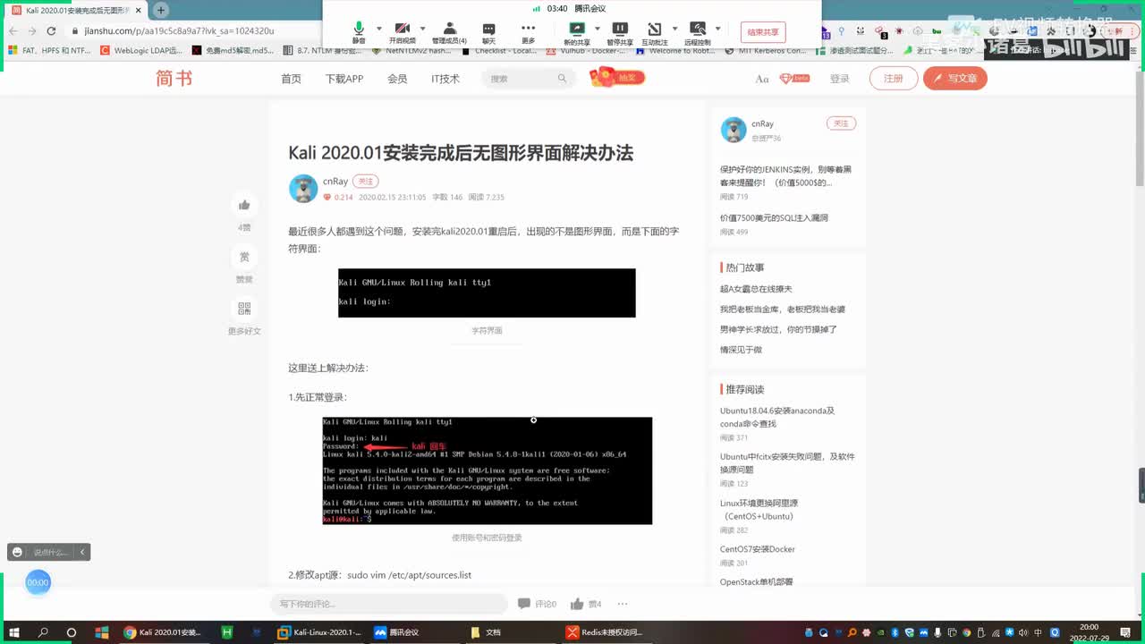Start a new screen share
The height and width of the screenshot is (644, 1145).
point(576,32)
